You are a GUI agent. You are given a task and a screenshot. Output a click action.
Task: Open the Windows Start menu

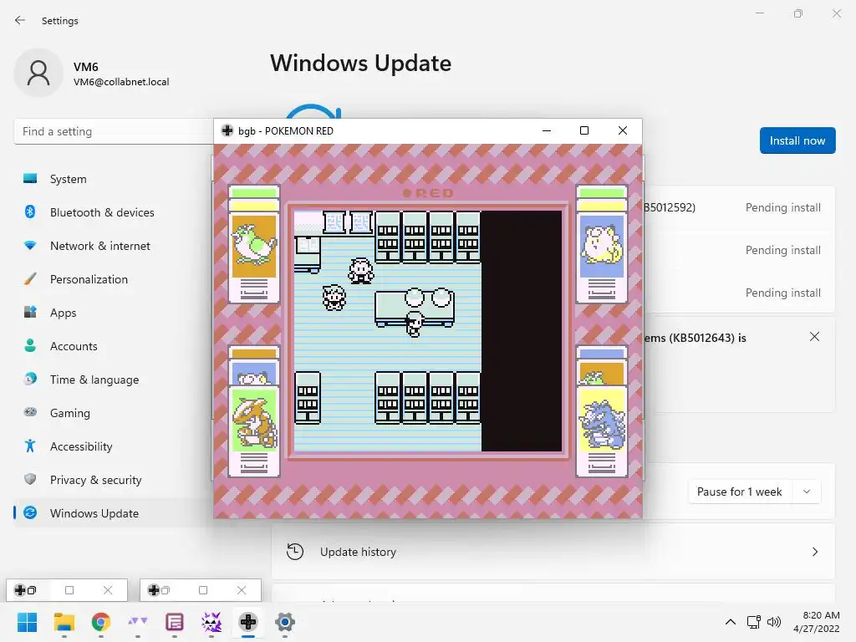[x=27, y=622]
